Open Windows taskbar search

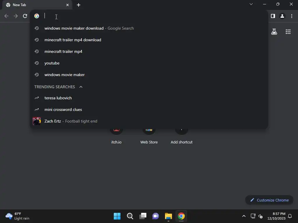click(130, 216)
